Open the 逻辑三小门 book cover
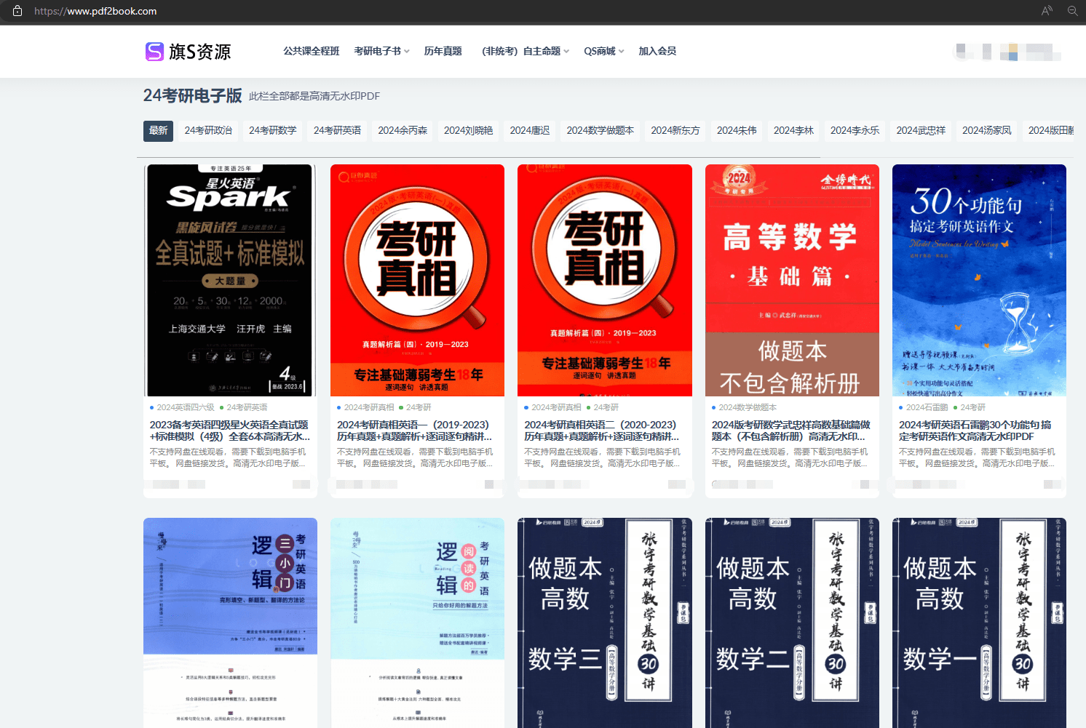 230,623
